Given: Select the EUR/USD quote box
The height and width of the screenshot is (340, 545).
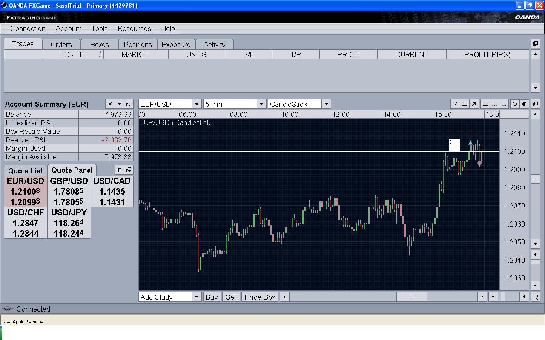Looking at the screenshot, I should [x=26, y=191].
